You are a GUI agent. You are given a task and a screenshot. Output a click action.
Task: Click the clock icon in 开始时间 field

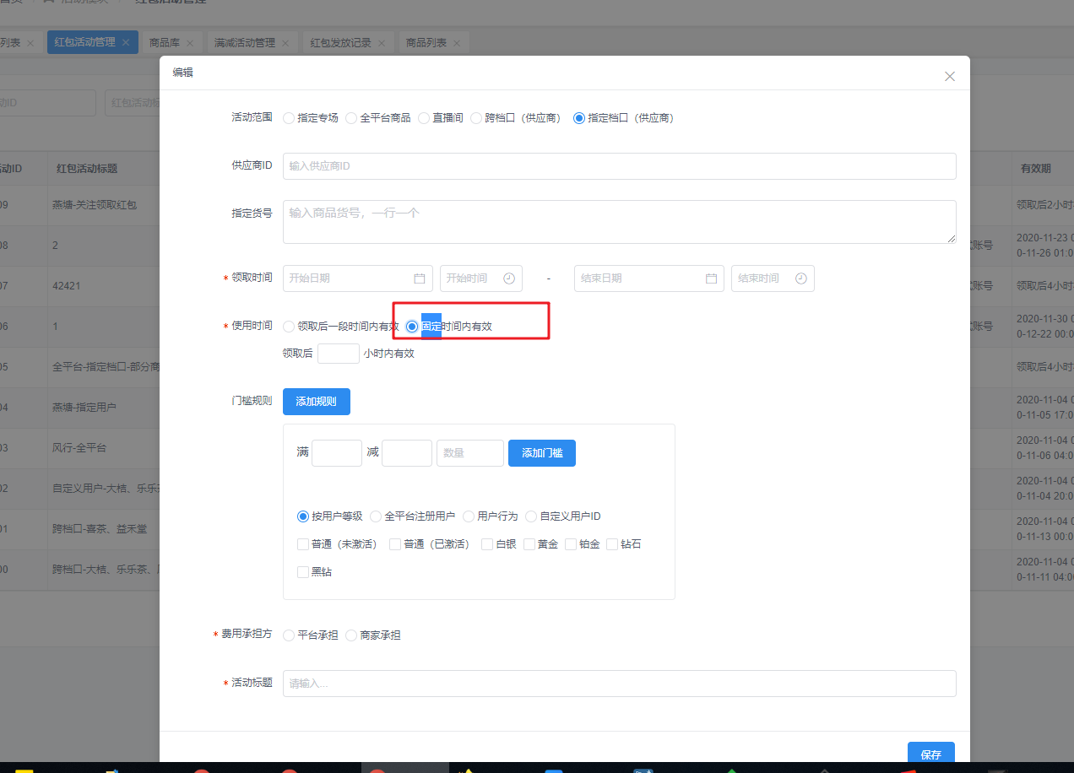click(x=509, y=278)
